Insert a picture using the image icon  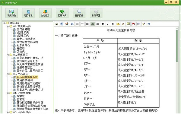click(x=128, y=24)
